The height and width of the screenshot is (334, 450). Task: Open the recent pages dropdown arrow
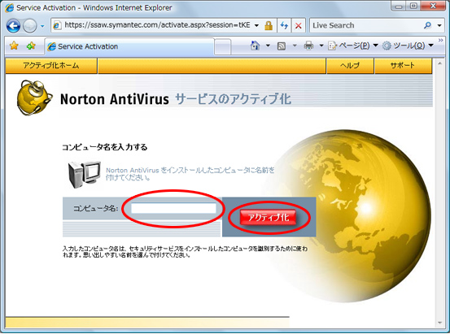click(x=42, y=26)
